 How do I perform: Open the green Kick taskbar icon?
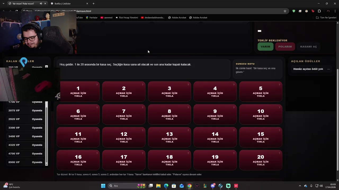228,186
